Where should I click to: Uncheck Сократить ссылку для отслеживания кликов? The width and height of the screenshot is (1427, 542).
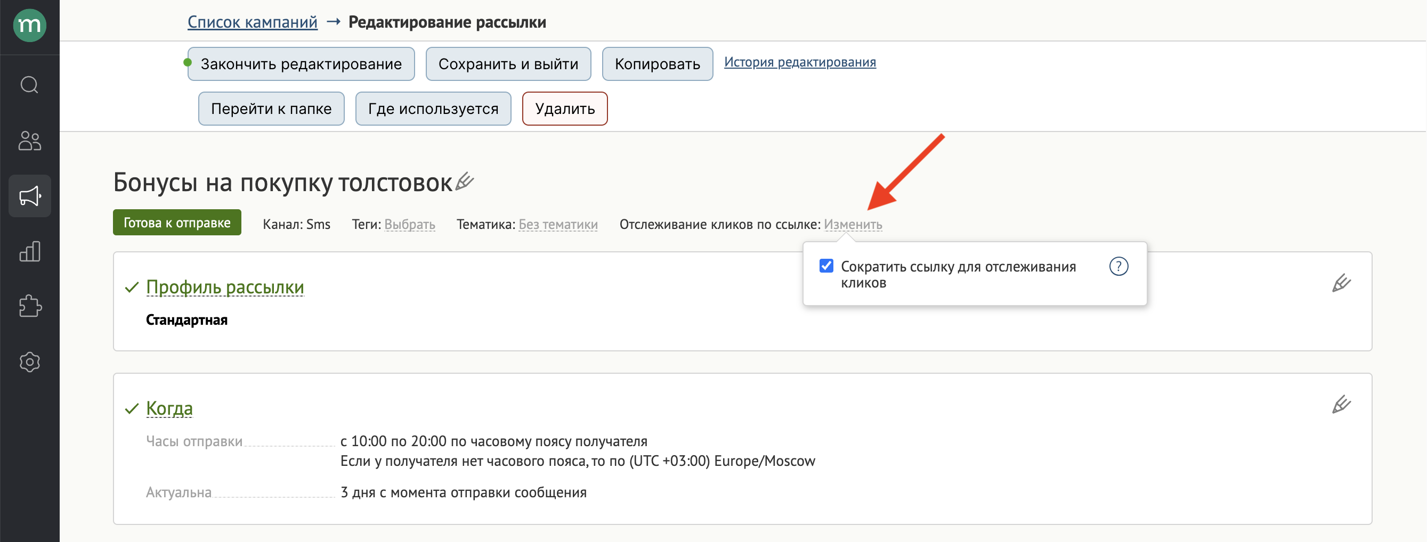[826, 266]
